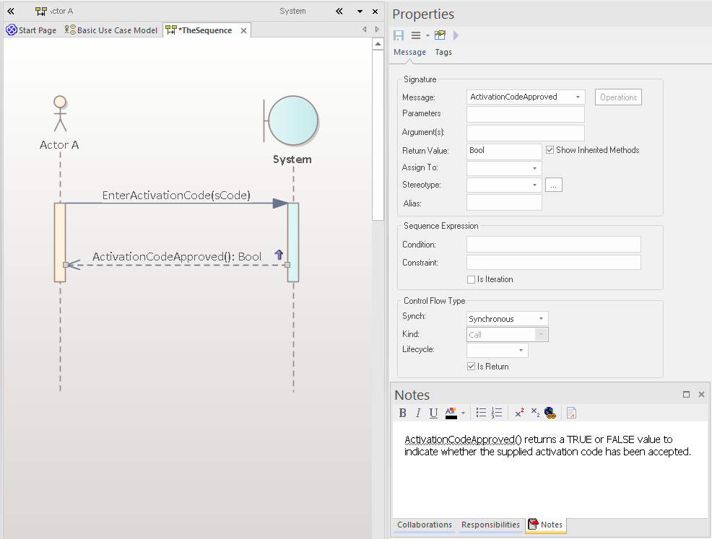Apply superscript formatting in Notes

519,413
